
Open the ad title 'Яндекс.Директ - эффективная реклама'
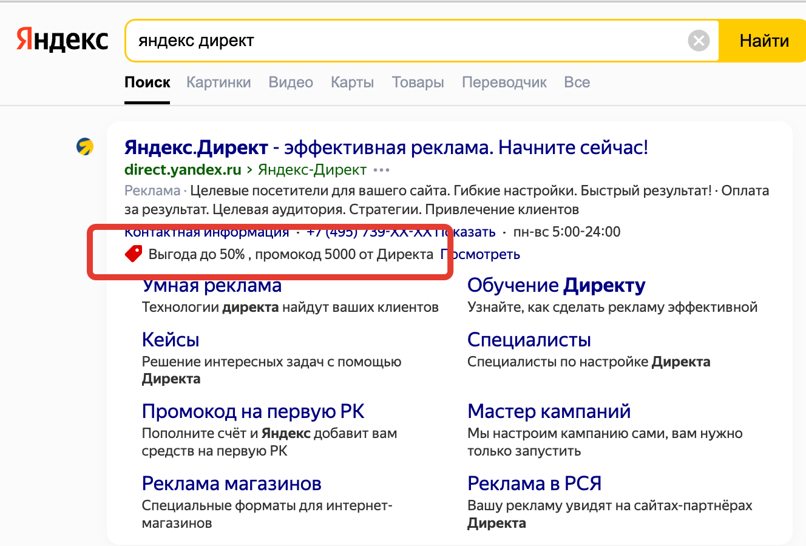(x=386, y=147)
